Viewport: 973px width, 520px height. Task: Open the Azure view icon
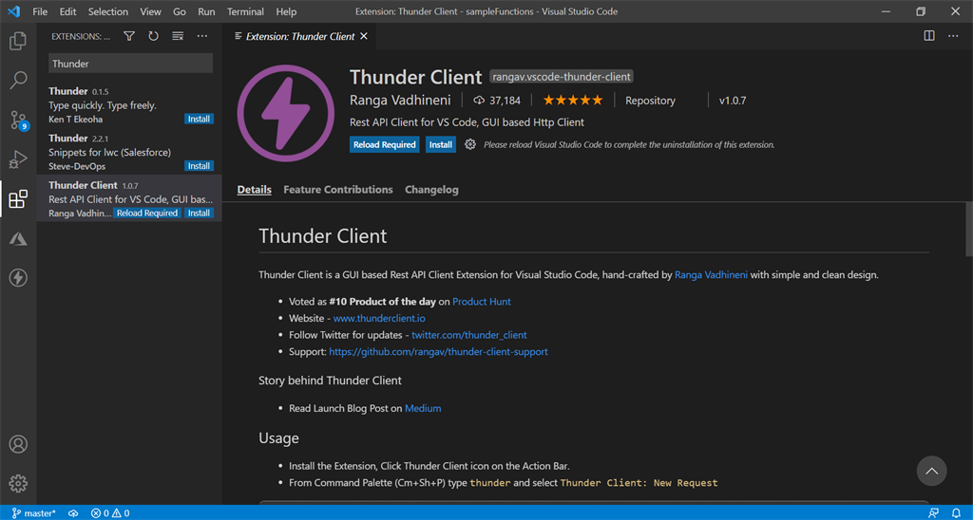[x=18, y=238]
